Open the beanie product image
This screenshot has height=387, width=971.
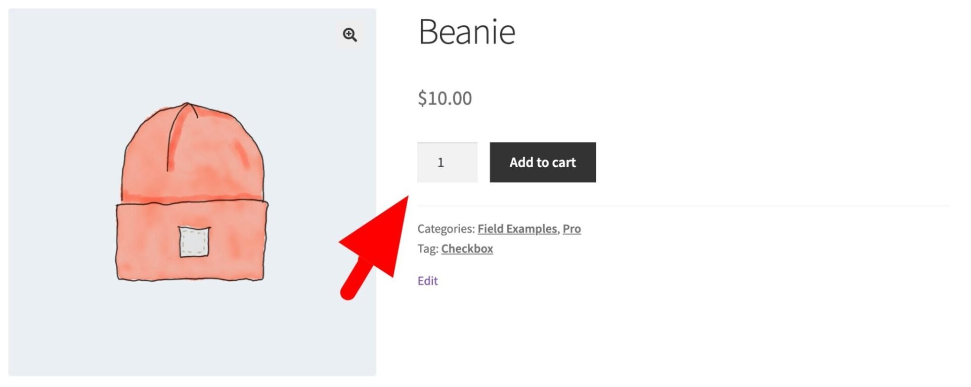click(x=192, y=192)
